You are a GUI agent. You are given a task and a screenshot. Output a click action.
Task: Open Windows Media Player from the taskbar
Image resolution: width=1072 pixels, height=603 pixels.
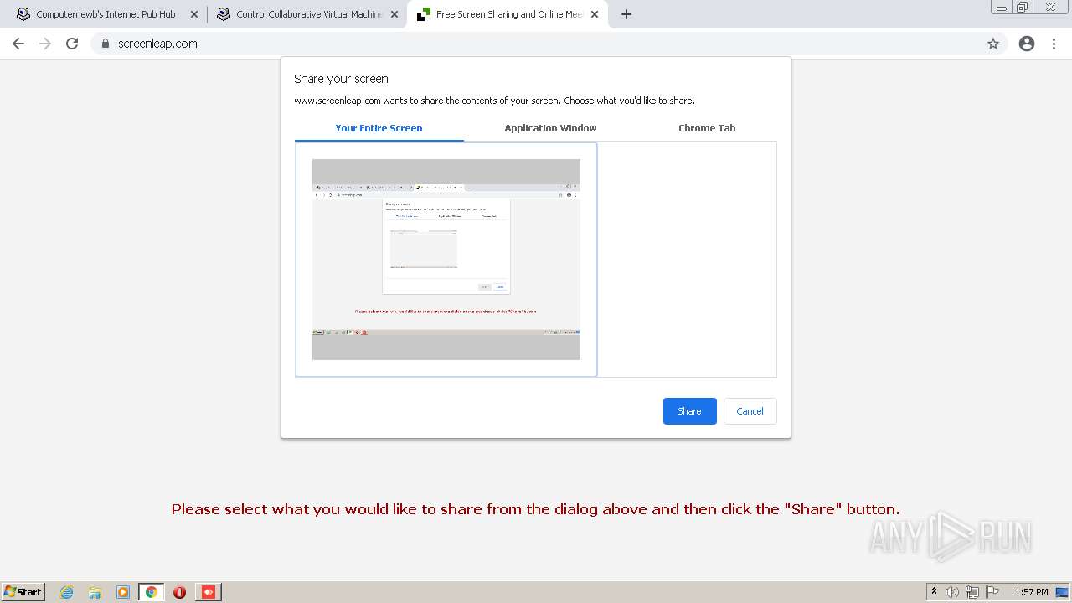(x=123, y=592)
